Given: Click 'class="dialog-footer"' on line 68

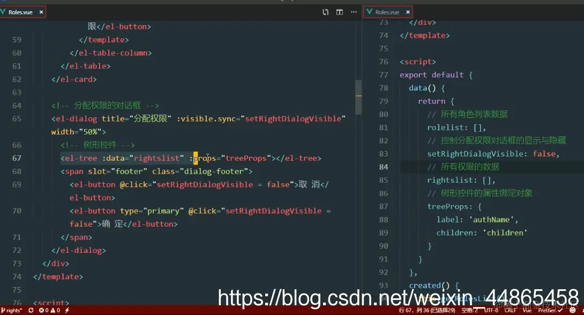Looking at the screenshot, I should point(200,171).
